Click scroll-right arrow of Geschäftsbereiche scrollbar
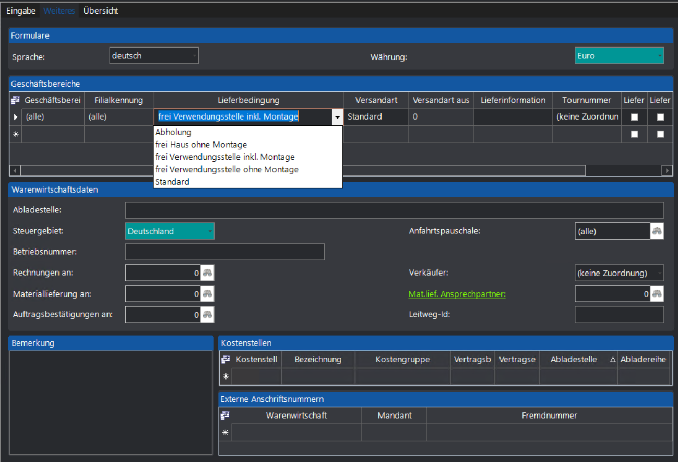This screenshot has height=462, width=678. (x=667, y=171)
